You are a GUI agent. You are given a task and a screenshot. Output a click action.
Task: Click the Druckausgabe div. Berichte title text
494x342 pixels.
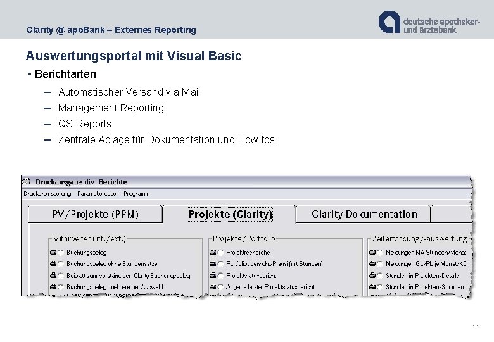click(81, 182)
